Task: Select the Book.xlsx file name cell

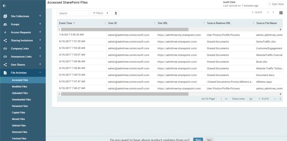Action: [x=262, y=62]
